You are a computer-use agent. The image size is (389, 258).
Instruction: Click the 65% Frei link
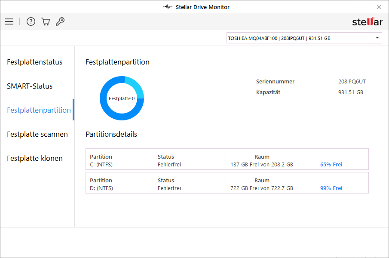click(331, 165)
